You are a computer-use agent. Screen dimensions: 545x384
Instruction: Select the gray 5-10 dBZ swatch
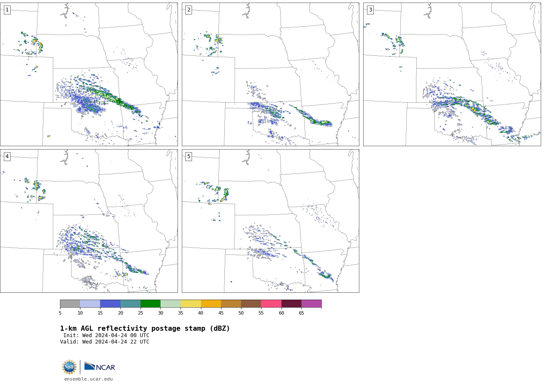(70, 303)
